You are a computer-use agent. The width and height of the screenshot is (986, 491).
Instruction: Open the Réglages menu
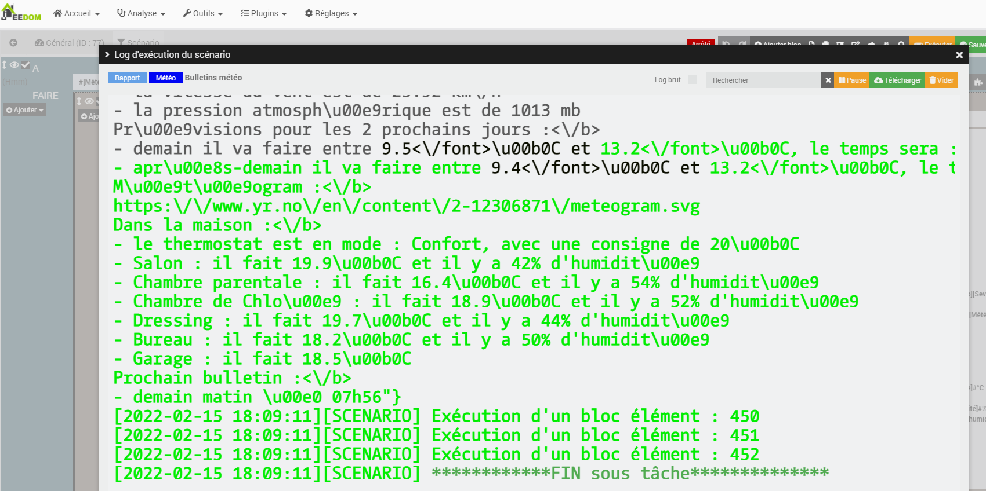point(331,13)
